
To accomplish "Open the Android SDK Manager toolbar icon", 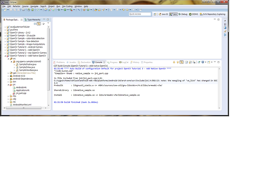I will point(29,10).
